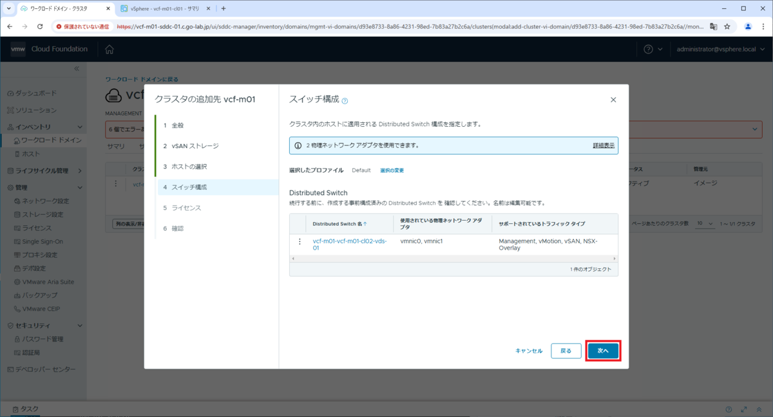
Task: Close the add cluster dialog with X
Action: 613,100
